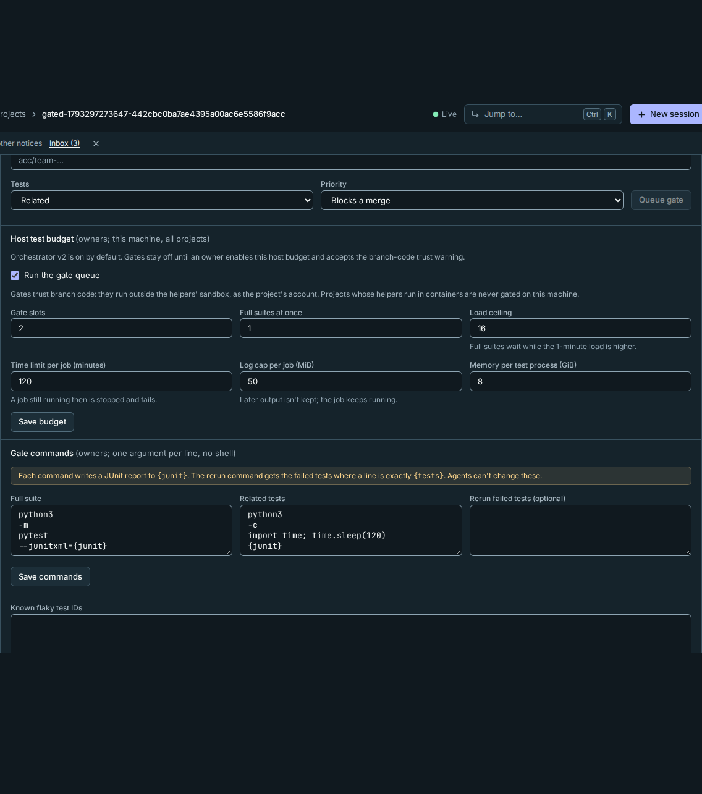
Task: Click 'Later output isn't kept' helper text
Action: (318, 400)
